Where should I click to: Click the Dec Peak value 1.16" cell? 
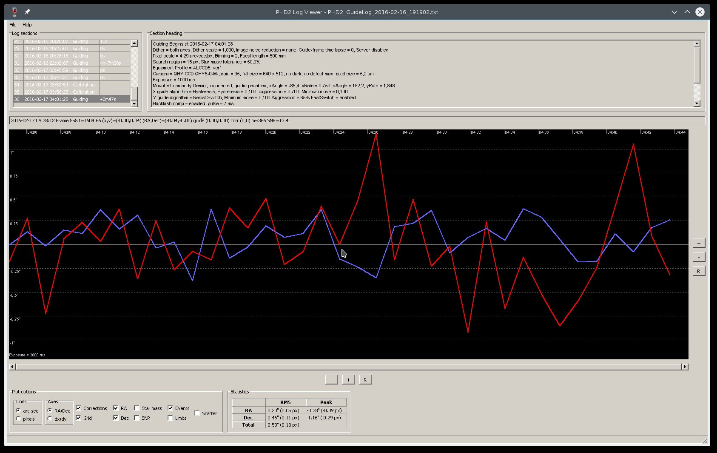(x=326, y=418)
